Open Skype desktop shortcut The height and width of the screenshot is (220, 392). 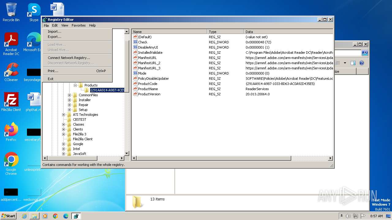pos(34,12)
